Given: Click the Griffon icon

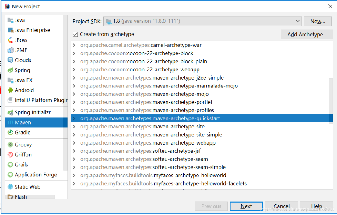Looking at the screenshot, I should tap(10, 155).
